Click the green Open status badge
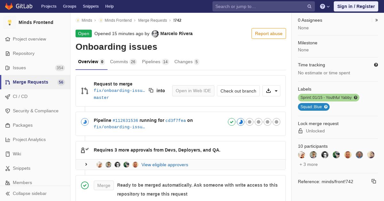This screenshot has height=201, width=384. [84, 33]
